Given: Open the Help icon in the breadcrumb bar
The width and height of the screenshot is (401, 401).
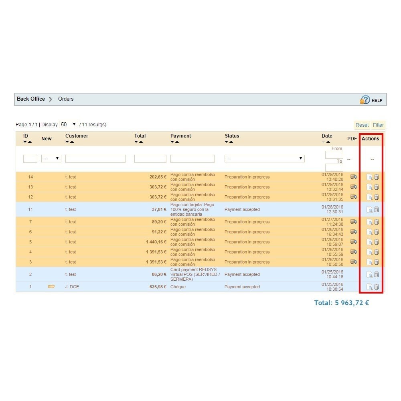Looking at the screenshot, I should pyautogui.click(x=365, y=100).
